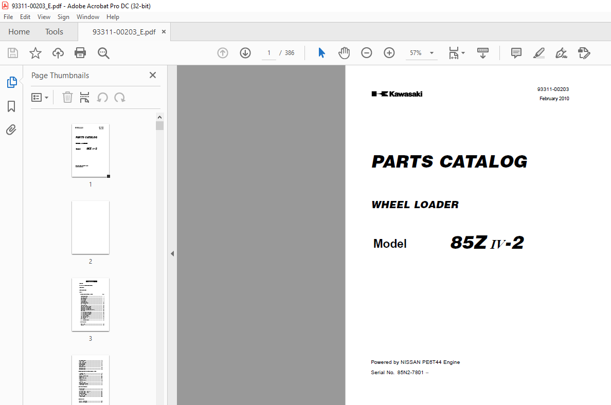Upload file to cloud share
This screenshot has width=611, height=405.
tap(58, 53)
